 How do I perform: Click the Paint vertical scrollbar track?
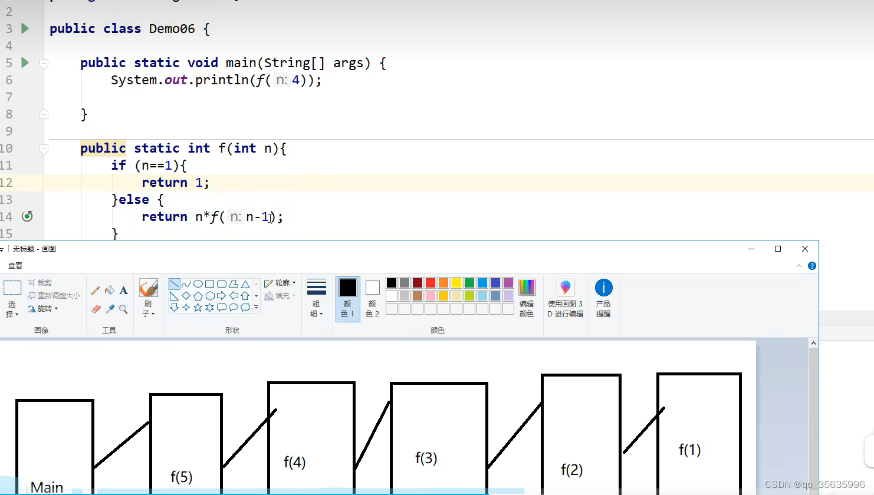coord(813,421)
